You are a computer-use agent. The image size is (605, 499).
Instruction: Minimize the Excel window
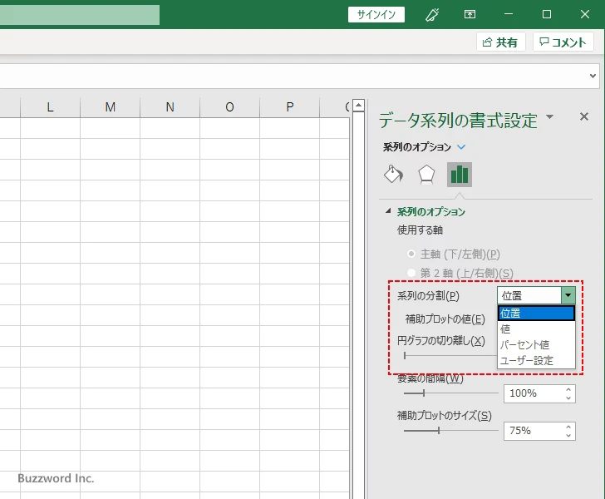coord(509,15)
